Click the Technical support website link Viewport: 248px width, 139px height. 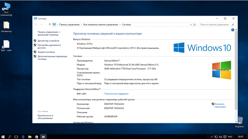[116, 94]
